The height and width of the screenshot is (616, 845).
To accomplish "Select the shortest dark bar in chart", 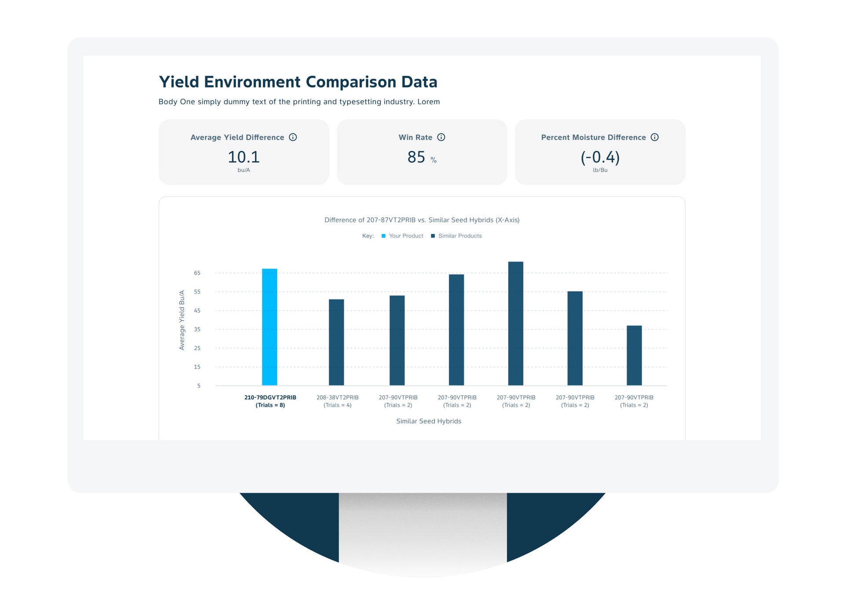I will point(634,356).
